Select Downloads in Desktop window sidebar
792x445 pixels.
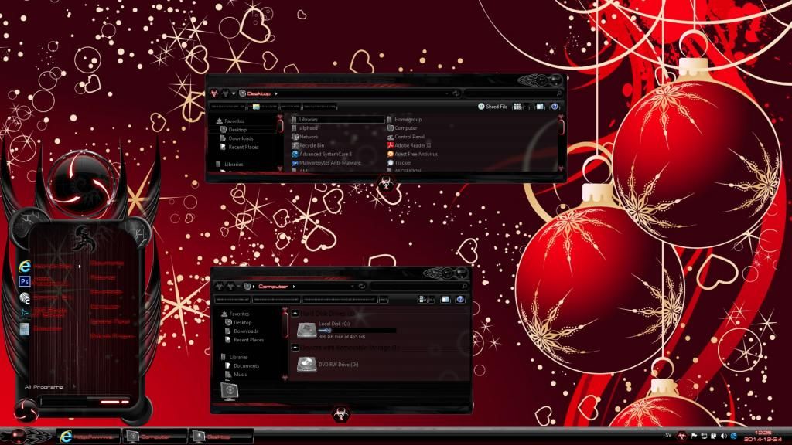(237, 138)
